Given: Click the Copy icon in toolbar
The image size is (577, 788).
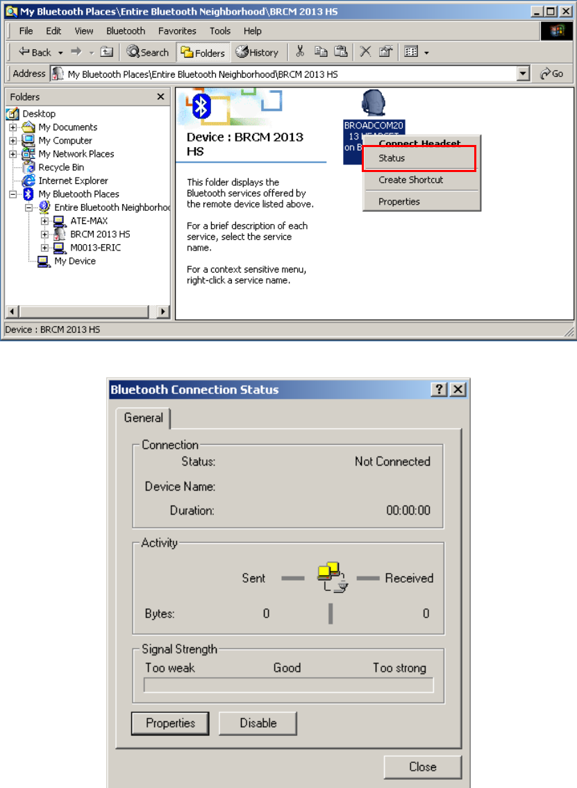Looking at the screenshot, I should point(321,51).
